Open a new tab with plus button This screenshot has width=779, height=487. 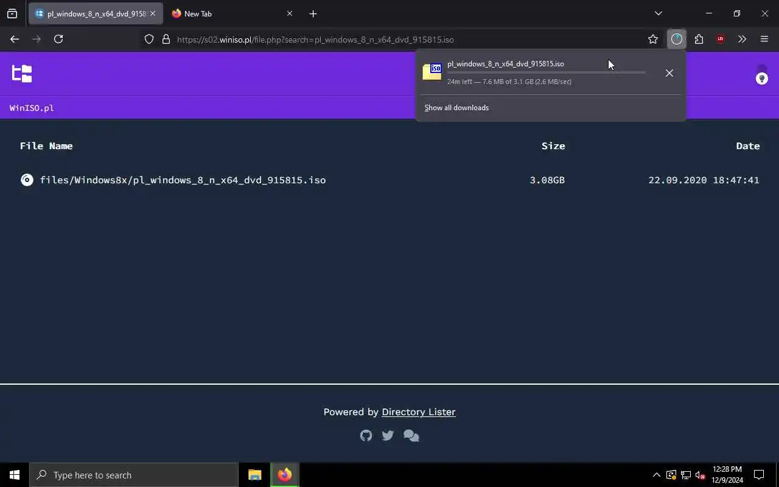coord(313,13)
